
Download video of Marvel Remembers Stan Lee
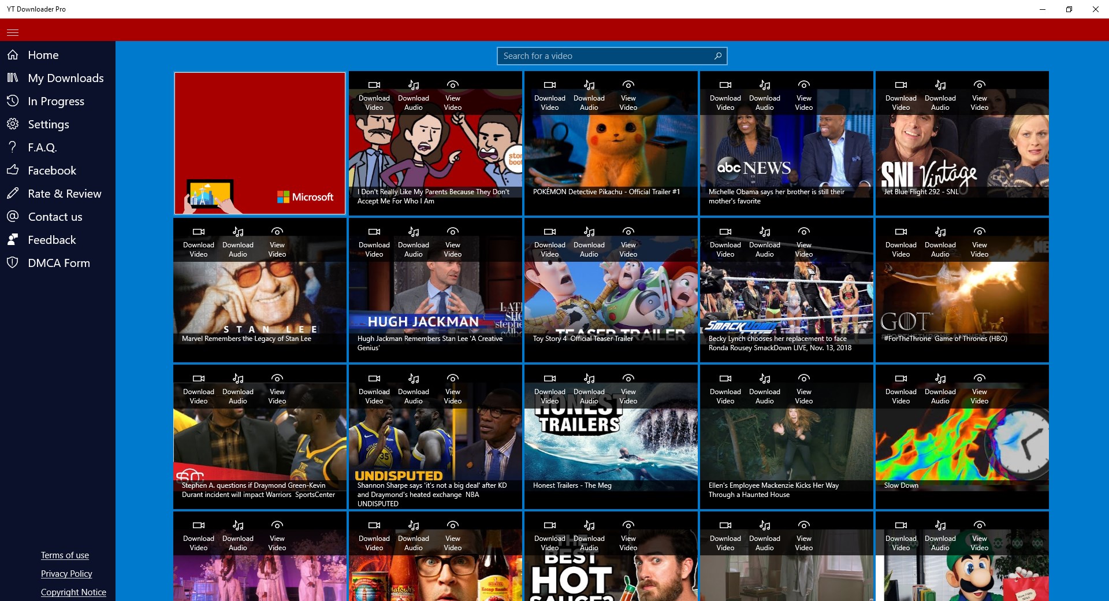pos(199,243)
